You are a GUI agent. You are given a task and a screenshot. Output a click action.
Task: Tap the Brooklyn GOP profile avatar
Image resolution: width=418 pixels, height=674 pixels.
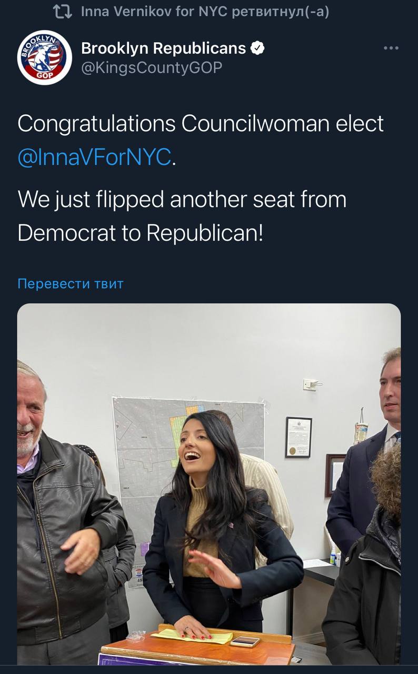click(45, 57)
